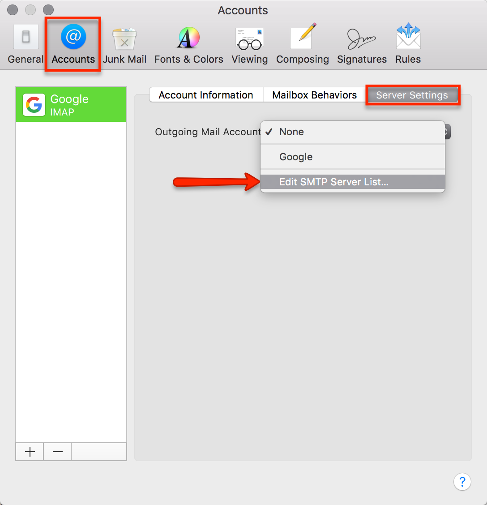Image resolution: width=487 pixels, height=505 pixels.
Task: Open the General preferences pane
Action: pyautogui.click(x=26, y=43)
